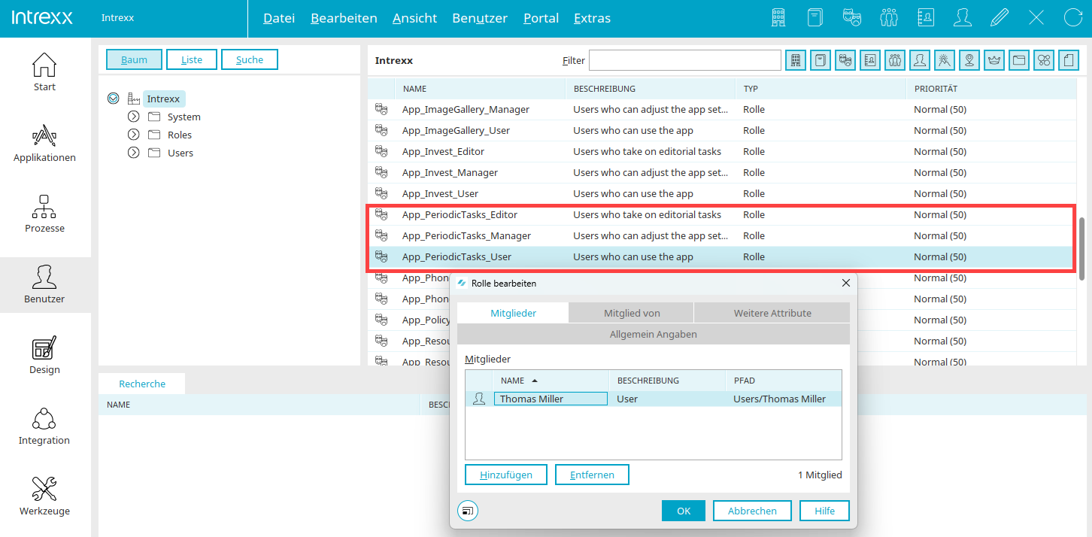Open the Design module

44,355
